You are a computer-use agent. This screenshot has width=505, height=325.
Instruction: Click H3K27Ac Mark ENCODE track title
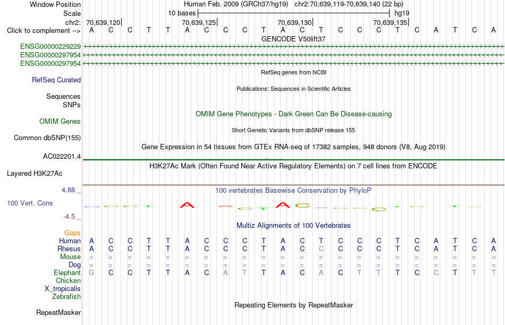[293, 166]
